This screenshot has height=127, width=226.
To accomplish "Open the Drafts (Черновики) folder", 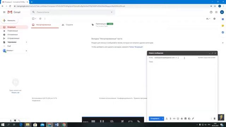I will [12, 42].
